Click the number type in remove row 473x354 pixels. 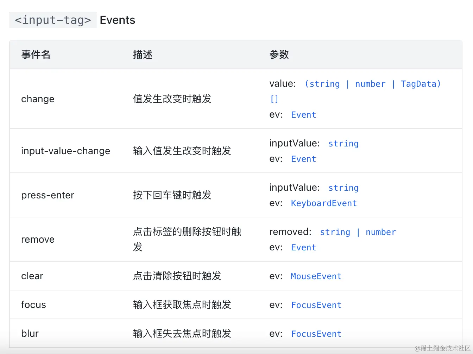tap(380, 232)
